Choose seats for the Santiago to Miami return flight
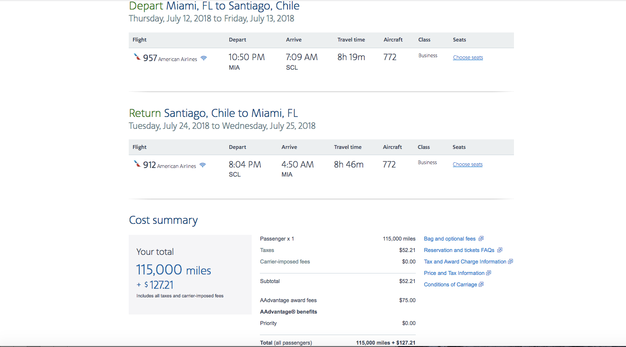This screenshot has width=626, height=347. [467, 164]
